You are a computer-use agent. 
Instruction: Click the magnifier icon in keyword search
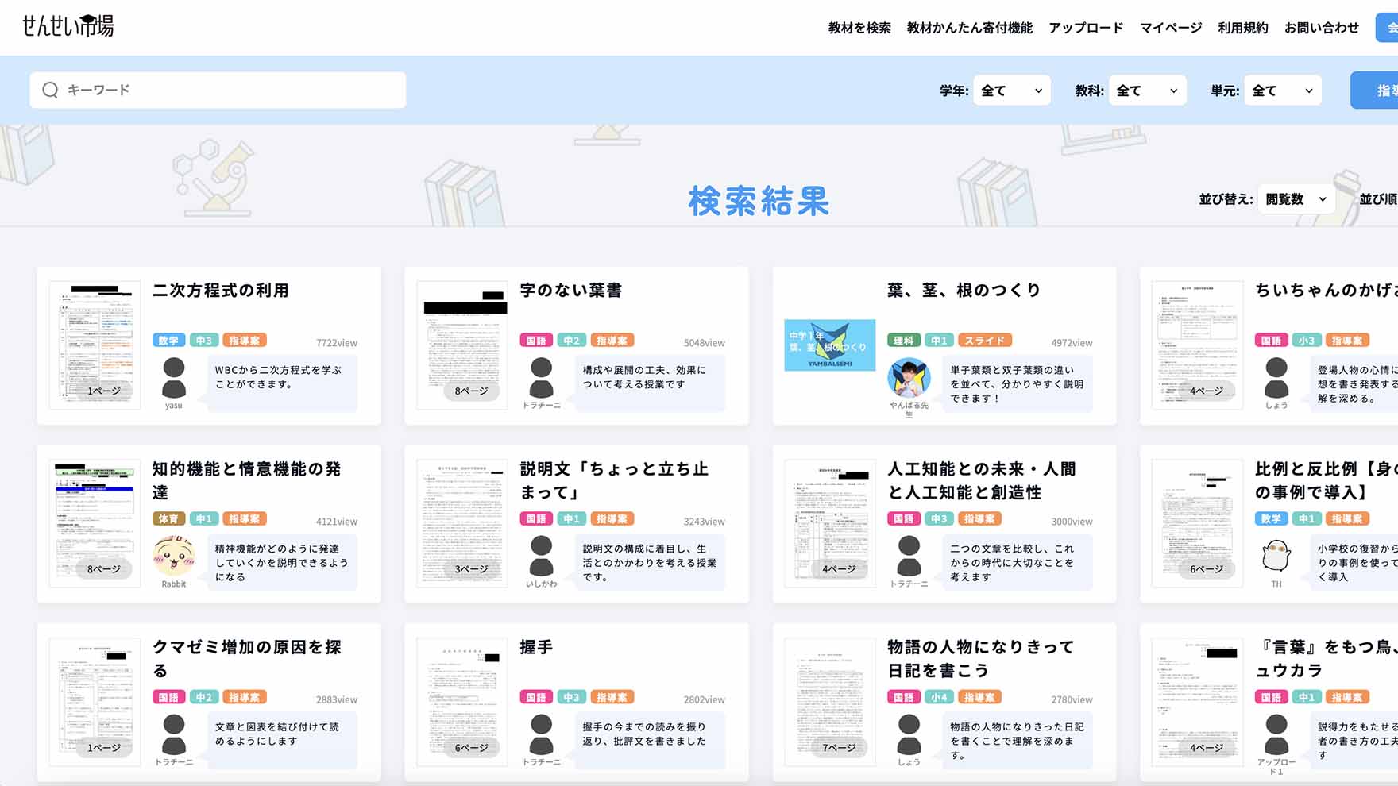50,90
